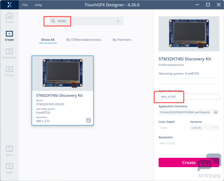The width and height of the screenshot is (224, 181).
Task: Open the Home sidebar section
Action: [x=9, y=18]
